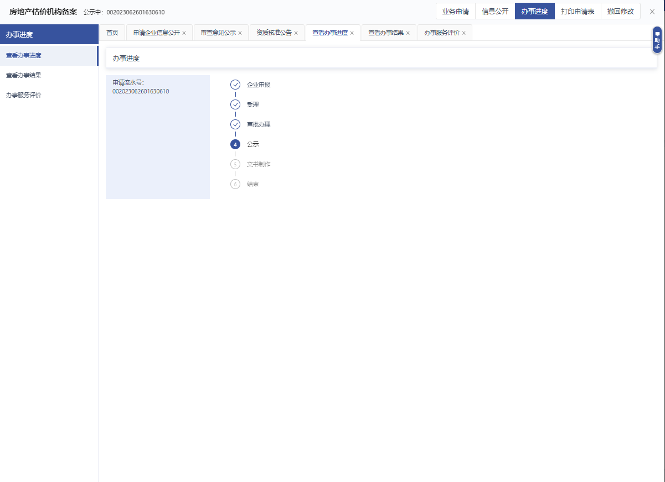
Task: Select 办事服务评价 in the left sidebar
Action: pyautogui.click(x=24, y=95)
